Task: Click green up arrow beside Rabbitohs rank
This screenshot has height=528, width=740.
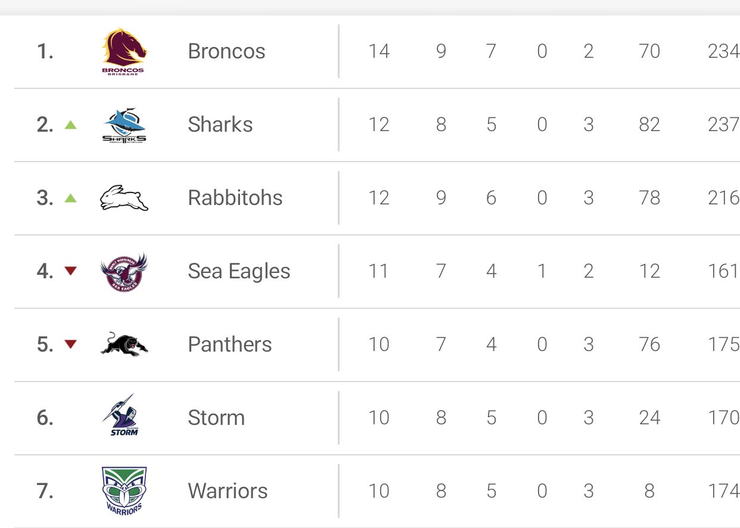Action: pyautogui.click(x=71, y=198)
